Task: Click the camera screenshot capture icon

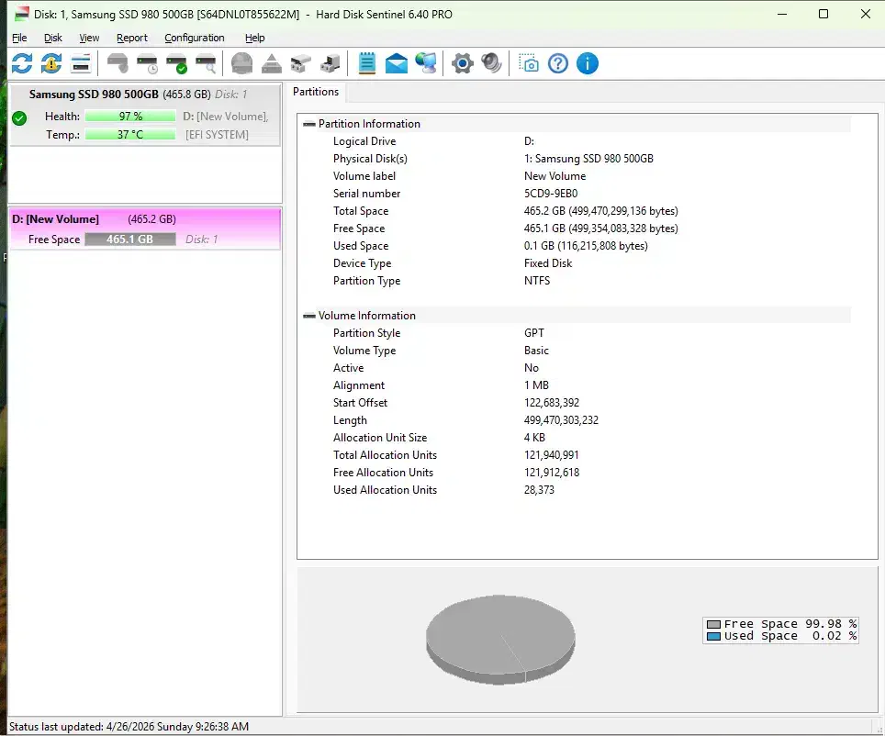Action: click(528, 63)
